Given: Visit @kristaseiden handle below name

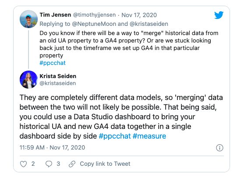Looking at the screenshot, I should click(57, 83).
